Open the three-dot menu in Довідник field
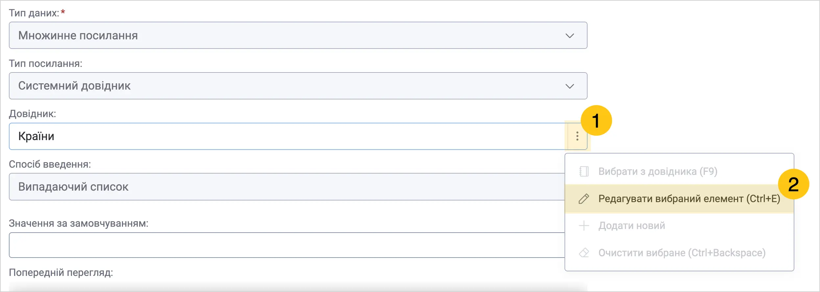This screenshot has height=292, width=820. pos(577,136)
